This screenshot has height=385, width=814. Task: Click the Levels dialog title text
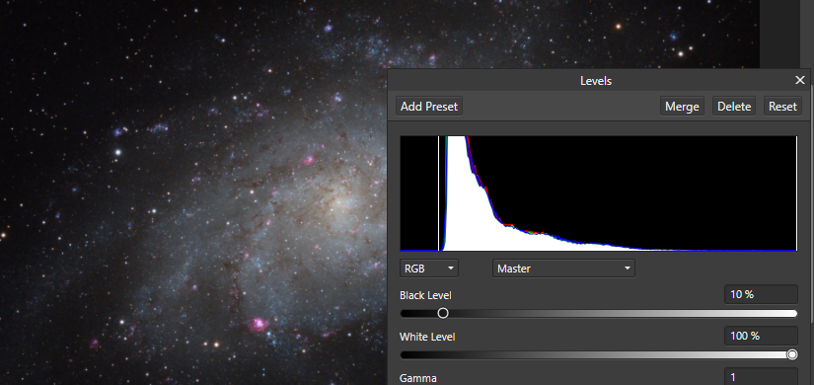[x=596, y=81]
